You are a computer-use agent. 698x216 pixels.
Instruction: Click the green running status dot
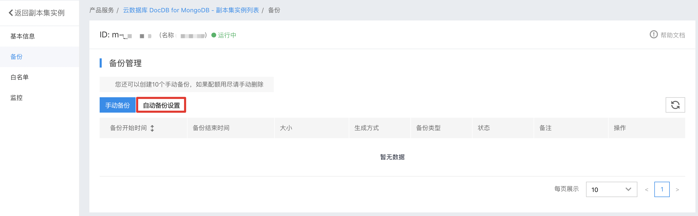click(213, 35)
